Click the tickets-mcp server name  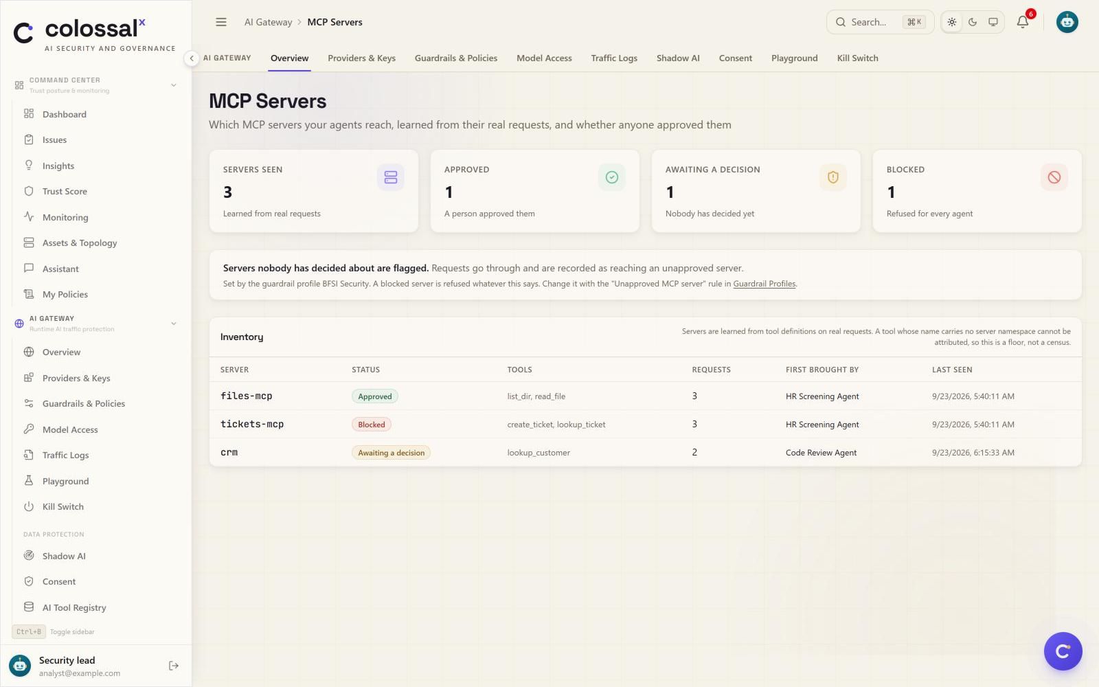[252, 424]
